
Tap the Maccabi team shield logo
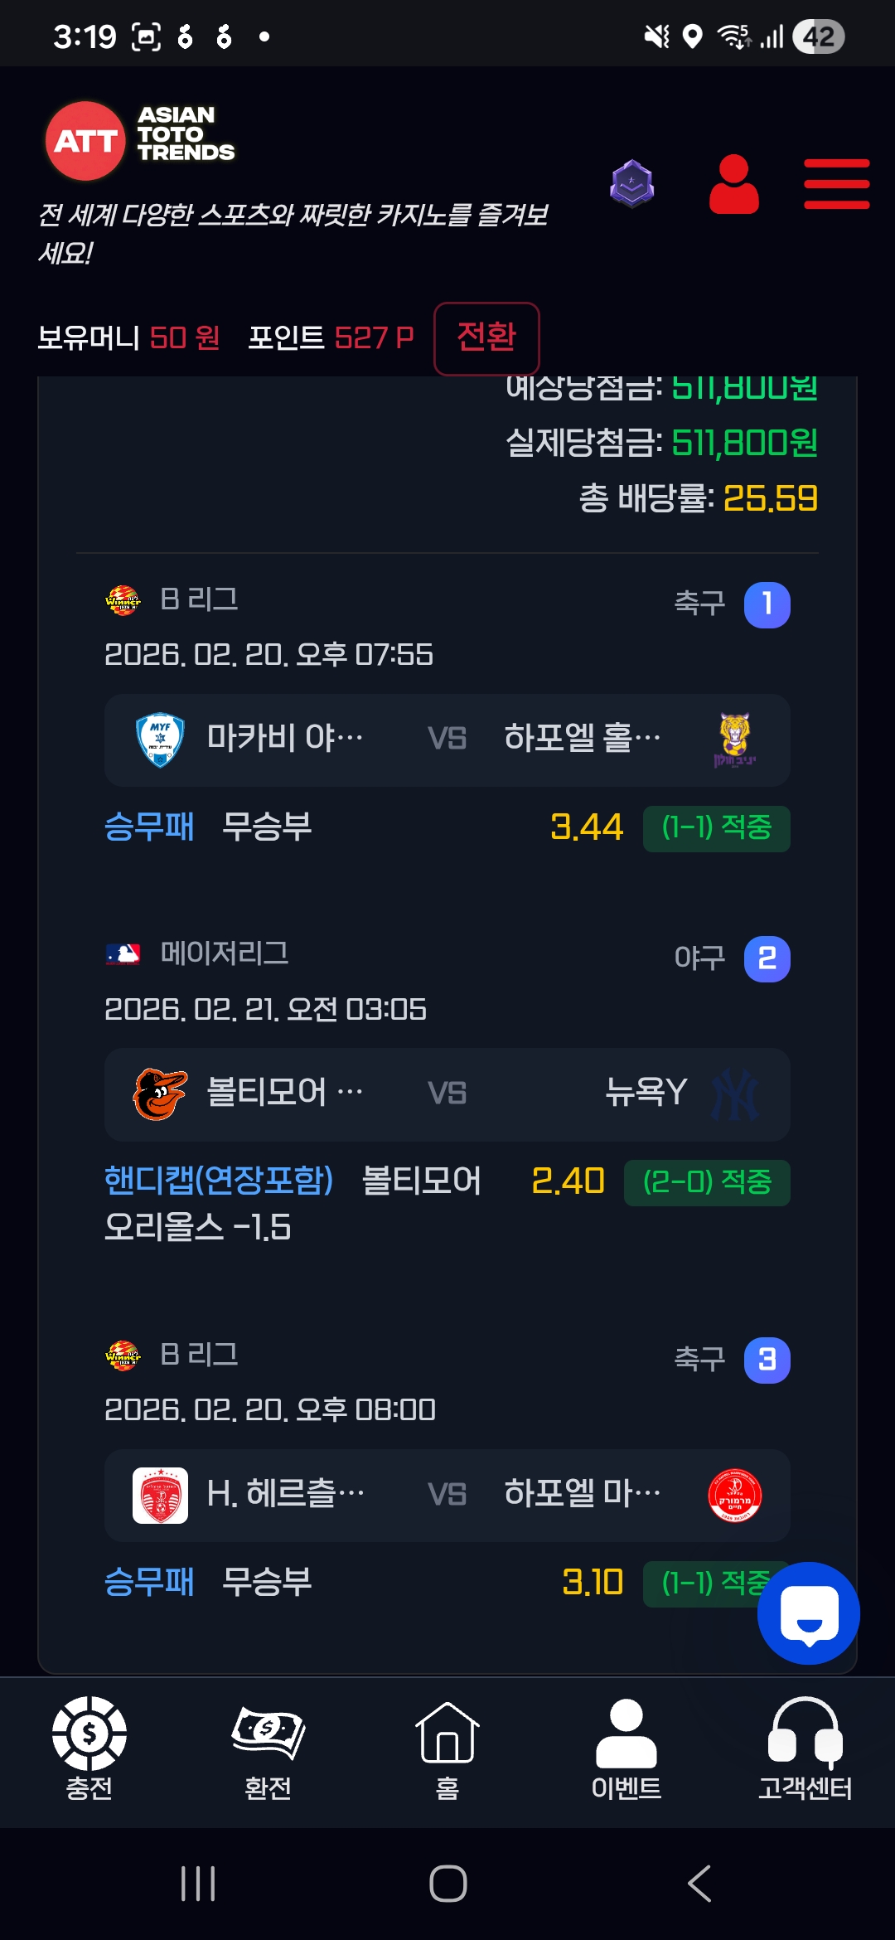coord(160,740)
